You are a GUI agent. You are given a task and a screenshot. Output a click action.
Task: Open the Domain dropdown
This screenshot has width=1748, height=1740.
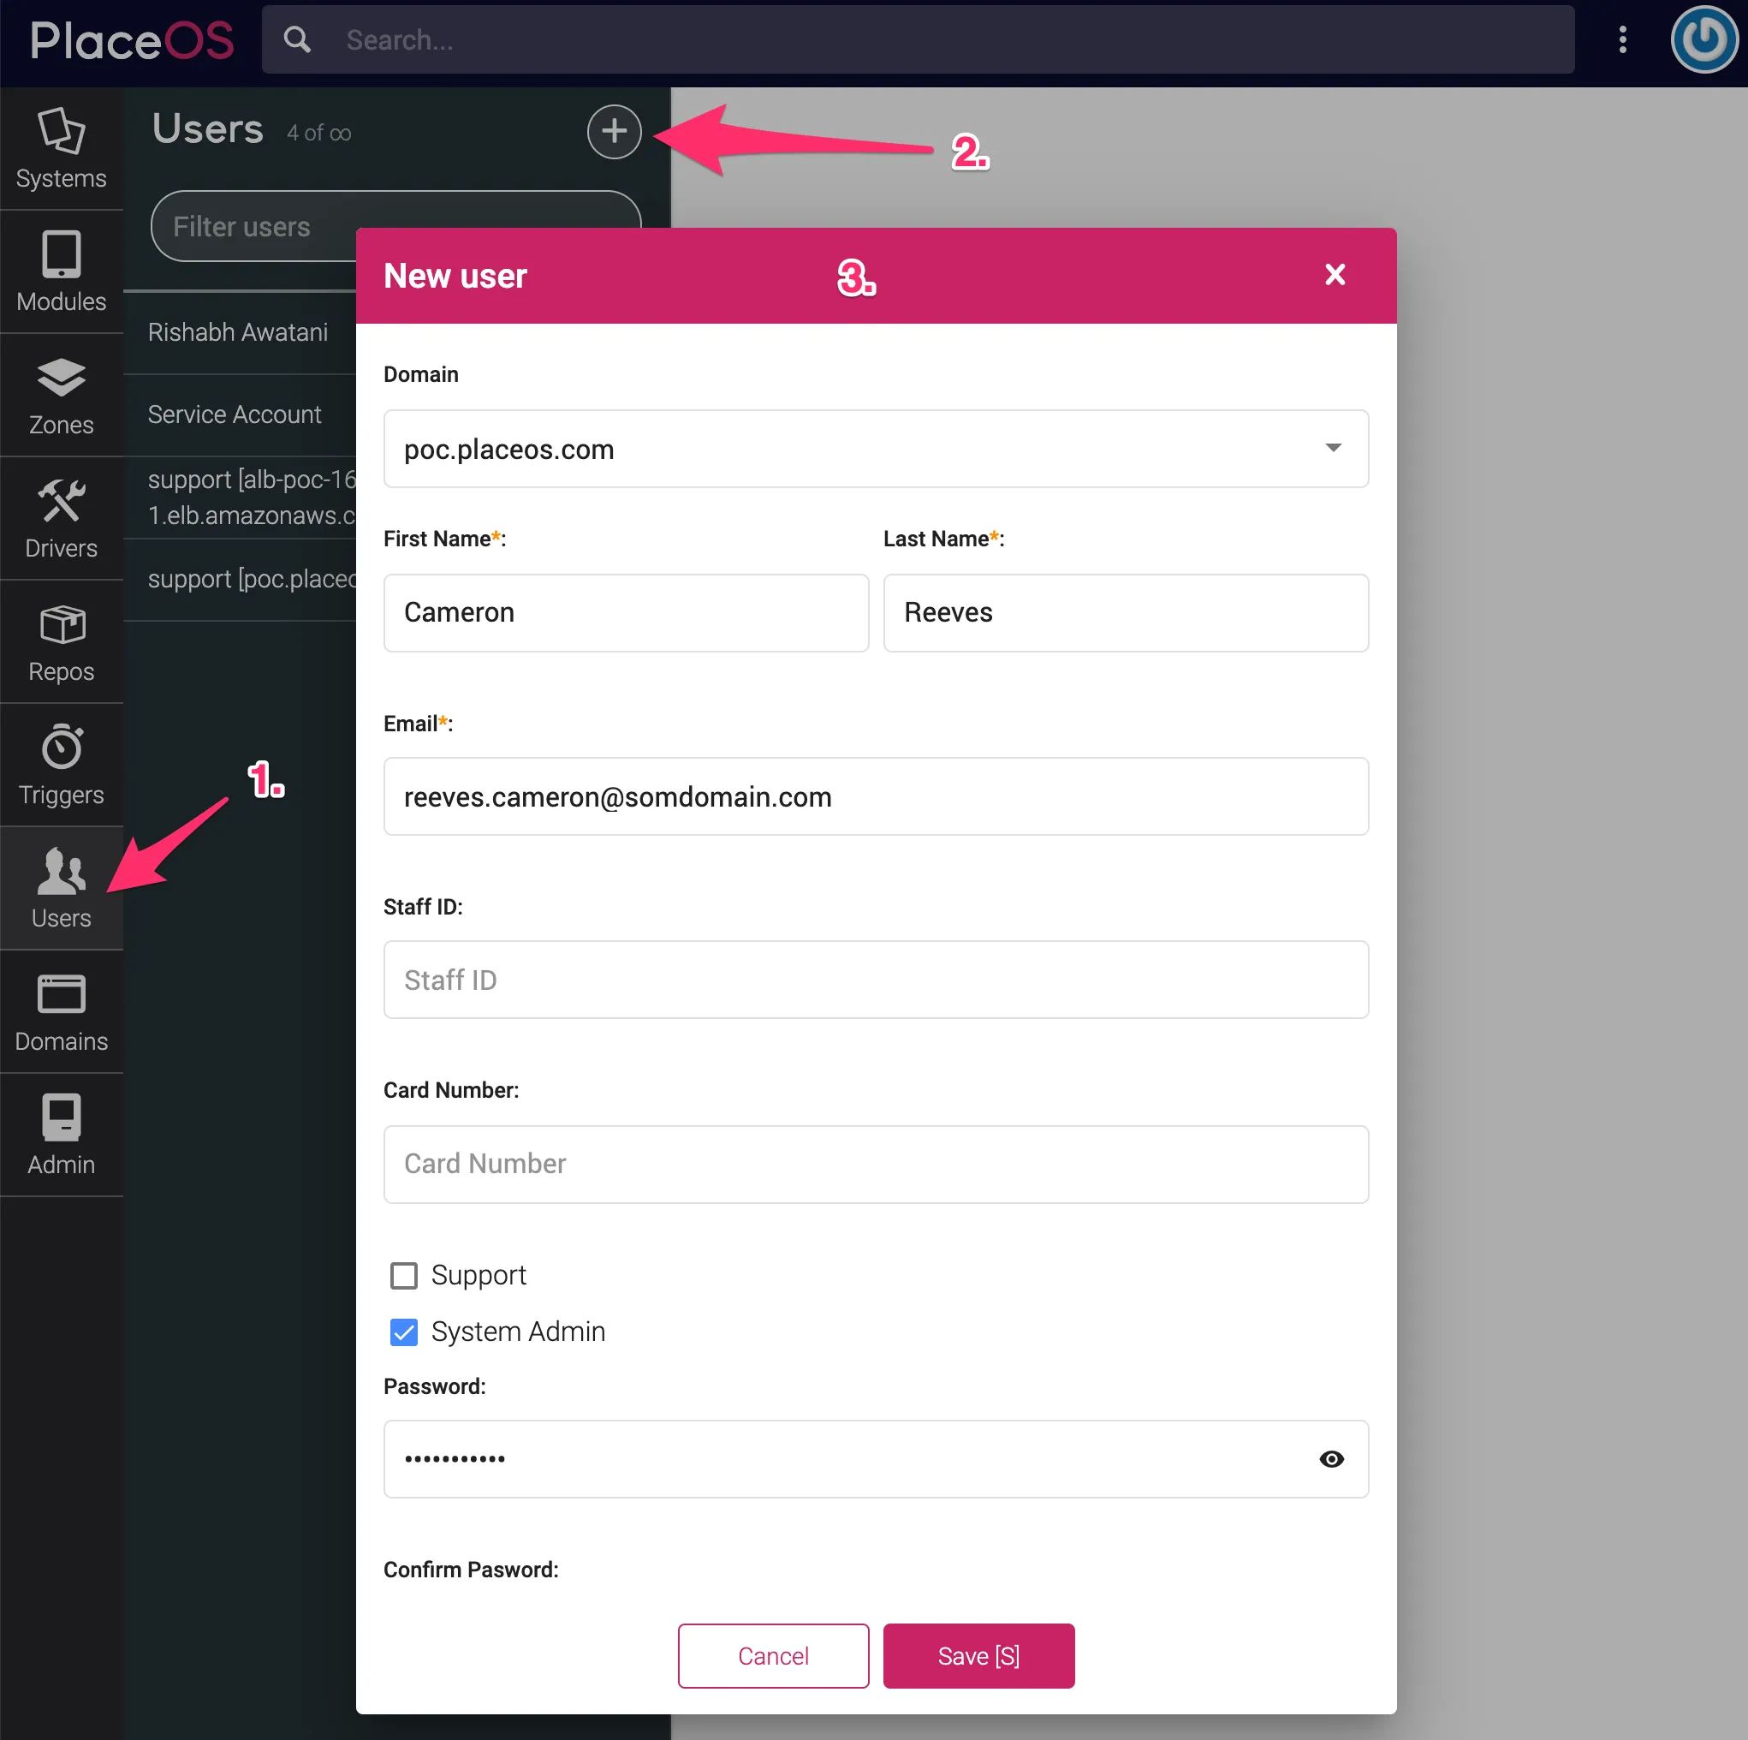pyautogui.click(x=1332, y=448)
